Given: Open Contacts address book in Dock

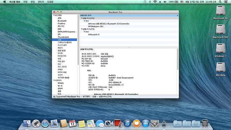Looking at the screenshot, I should (x=63, y=123).
